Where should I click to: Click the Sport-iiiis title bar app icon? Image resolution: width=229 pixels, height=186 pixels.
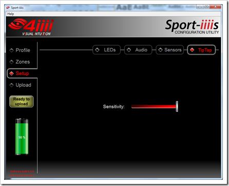[8, 8]
